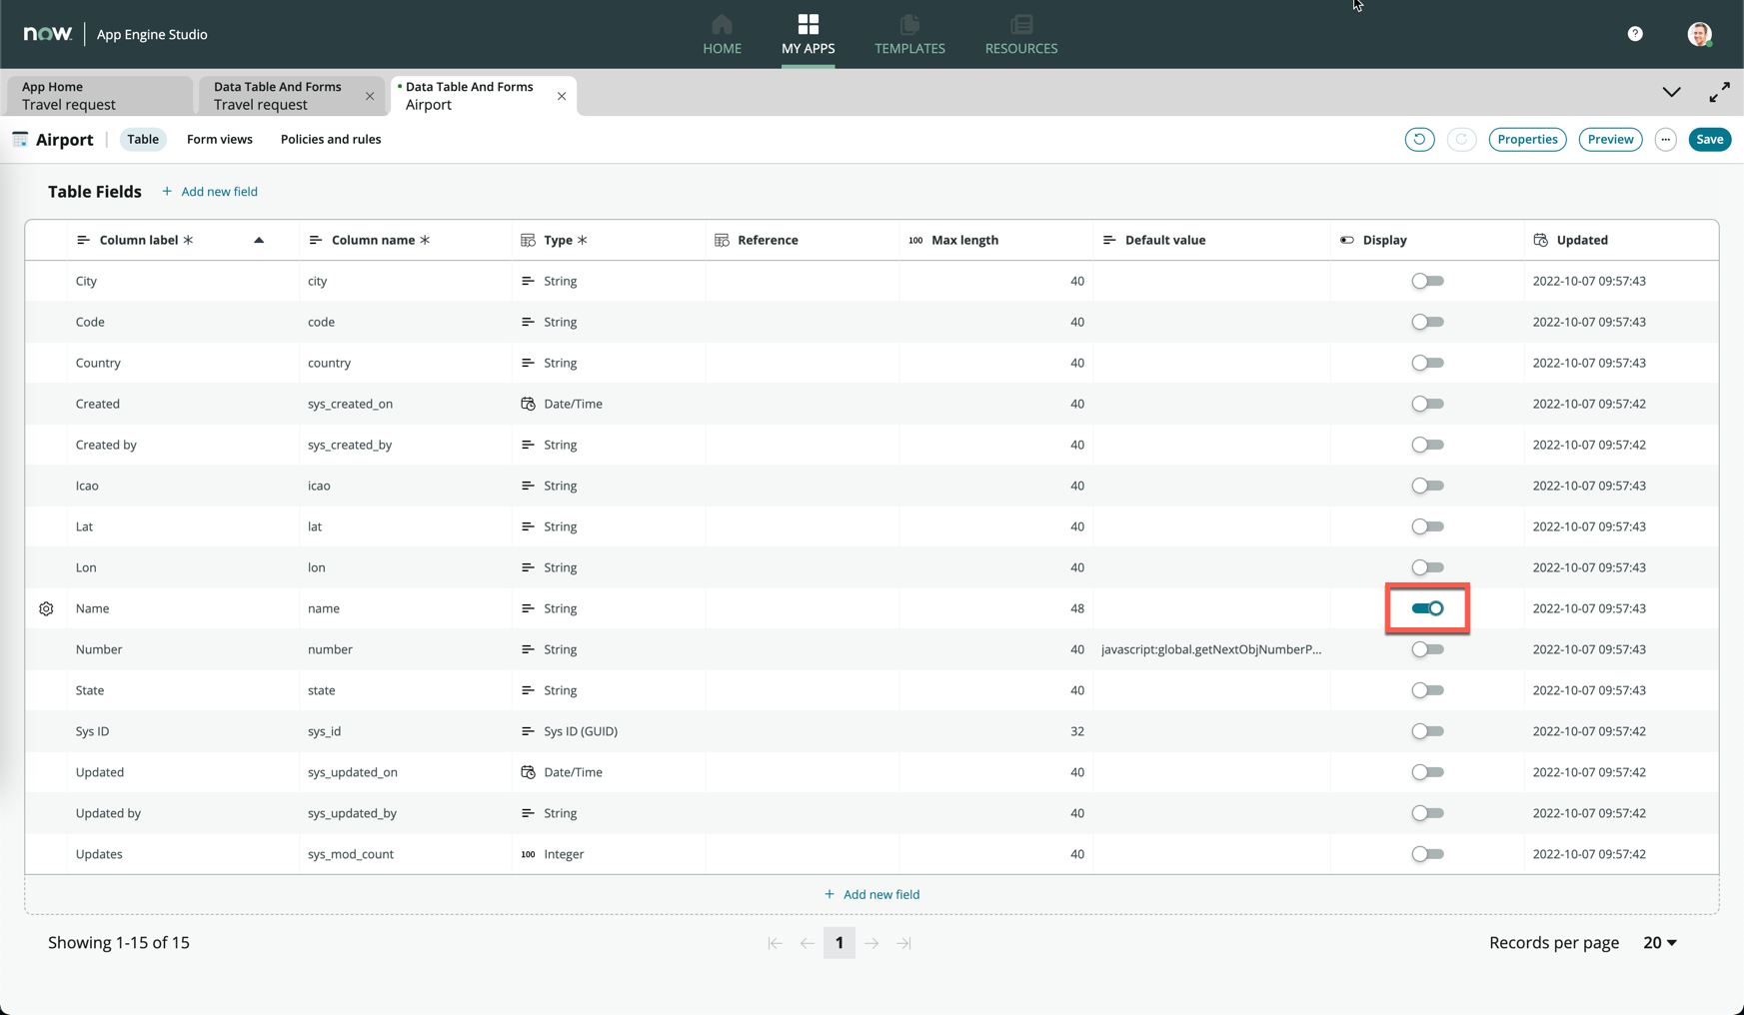Screen dimensions: 1744x1015
Task: Click the 'Lat' column label cell
Action: [183, 526]
